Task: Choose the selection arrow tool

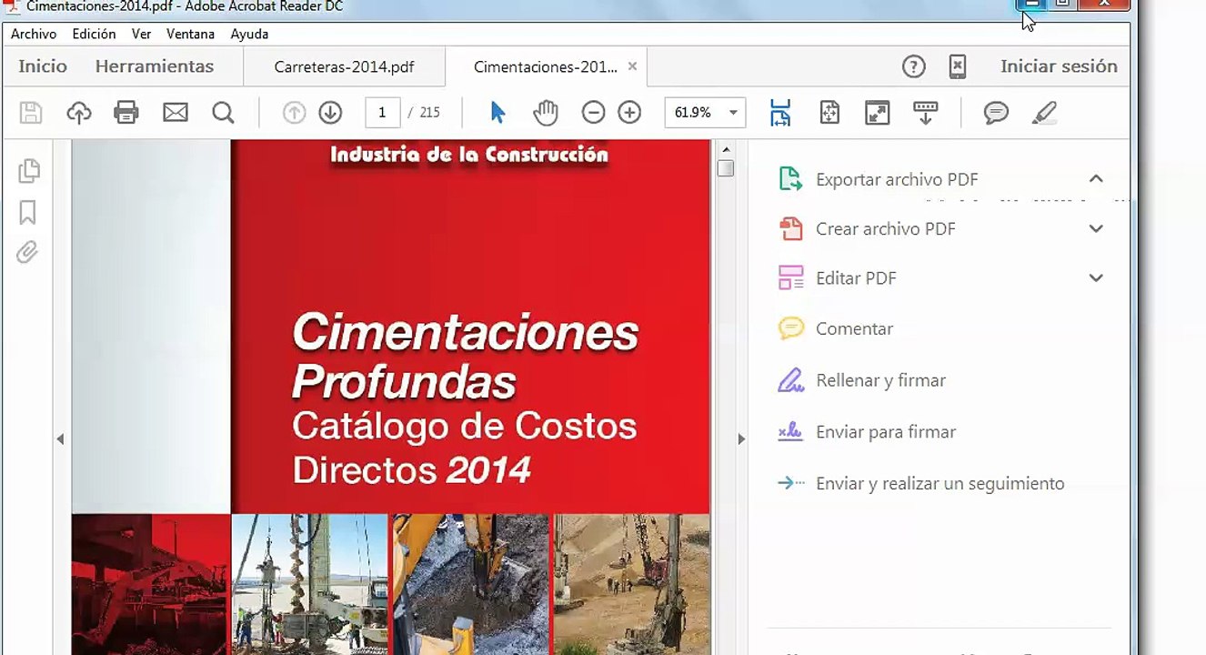Action: [x=497, y=113]
